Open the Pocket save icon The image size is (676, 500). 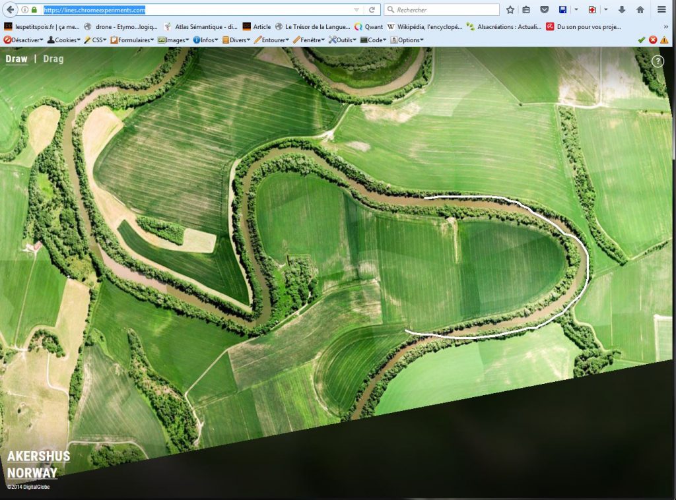pyautogui.click(x=544, y=10)
